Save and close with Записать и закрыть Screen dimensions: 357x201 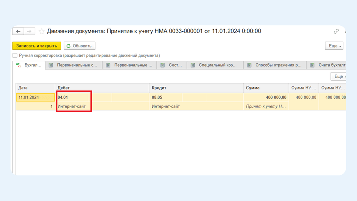pos(37,46)
